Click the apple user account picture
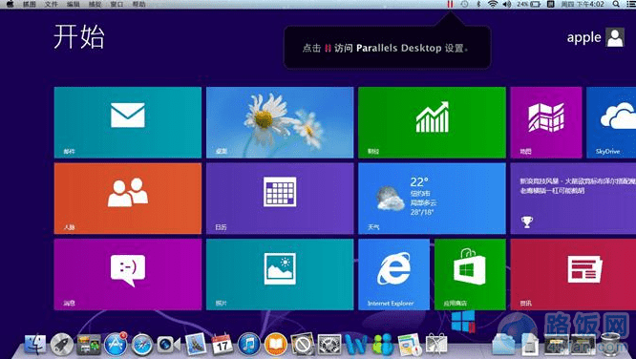Viewport: 636px width, 359px height. tap(615, 37)
